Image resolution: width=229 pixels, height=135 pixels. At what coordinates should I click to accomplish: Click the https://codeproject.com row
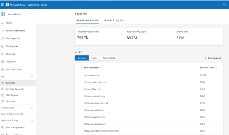click(149, 82)
